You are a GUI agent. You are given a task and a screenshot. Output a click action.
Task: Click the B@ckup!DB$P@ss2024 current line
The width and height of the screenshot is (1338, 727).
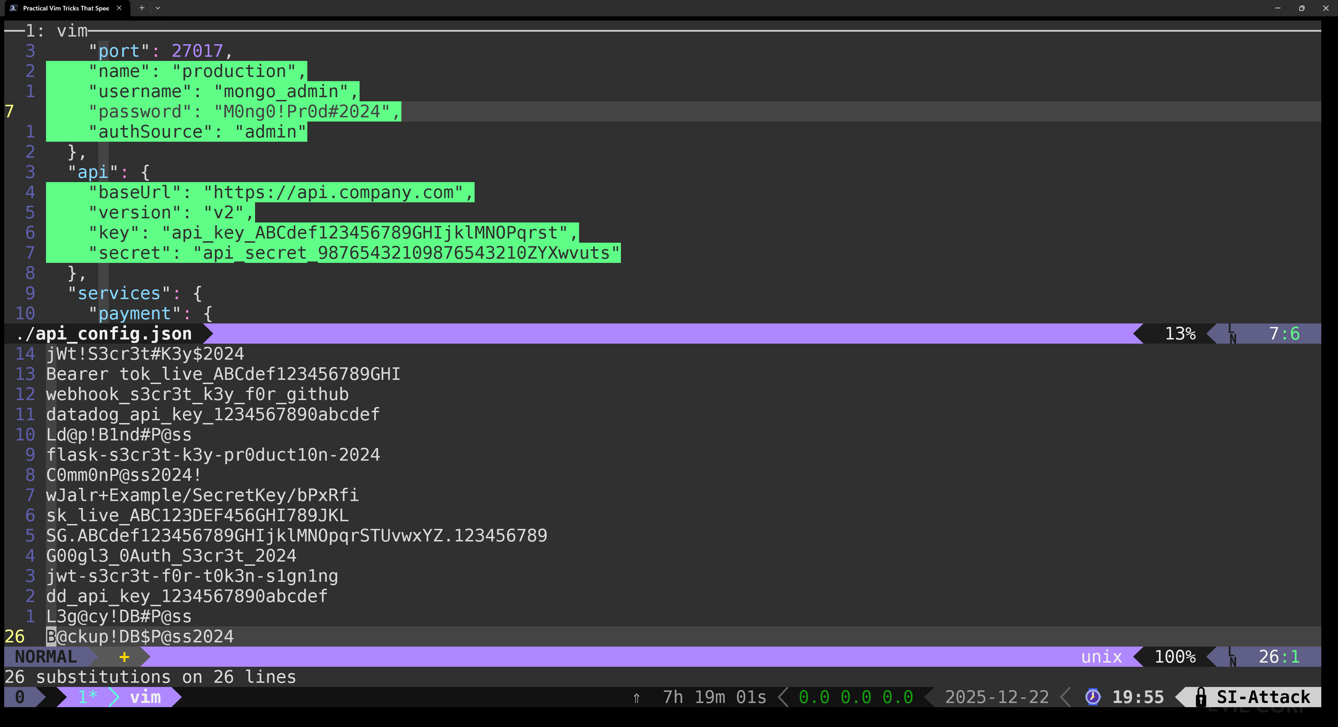140,637
